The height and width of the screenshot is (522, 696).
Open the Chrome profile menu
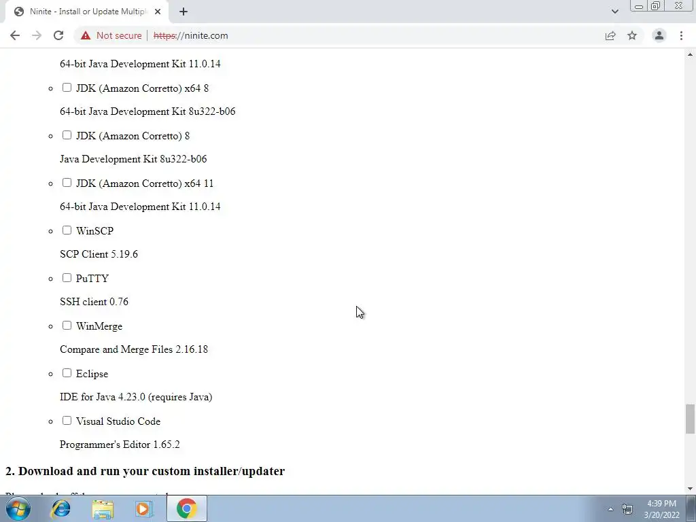pyautogui.click(x=659, y=35)
